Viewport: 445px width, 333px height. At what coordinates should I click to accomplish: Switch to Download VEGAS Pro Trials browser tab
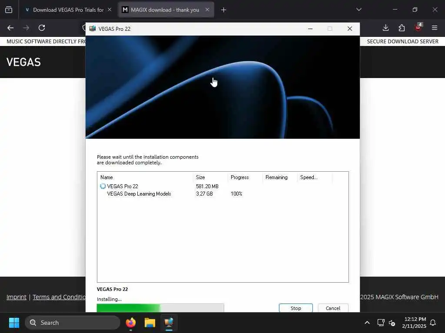[x=68, y=10]
